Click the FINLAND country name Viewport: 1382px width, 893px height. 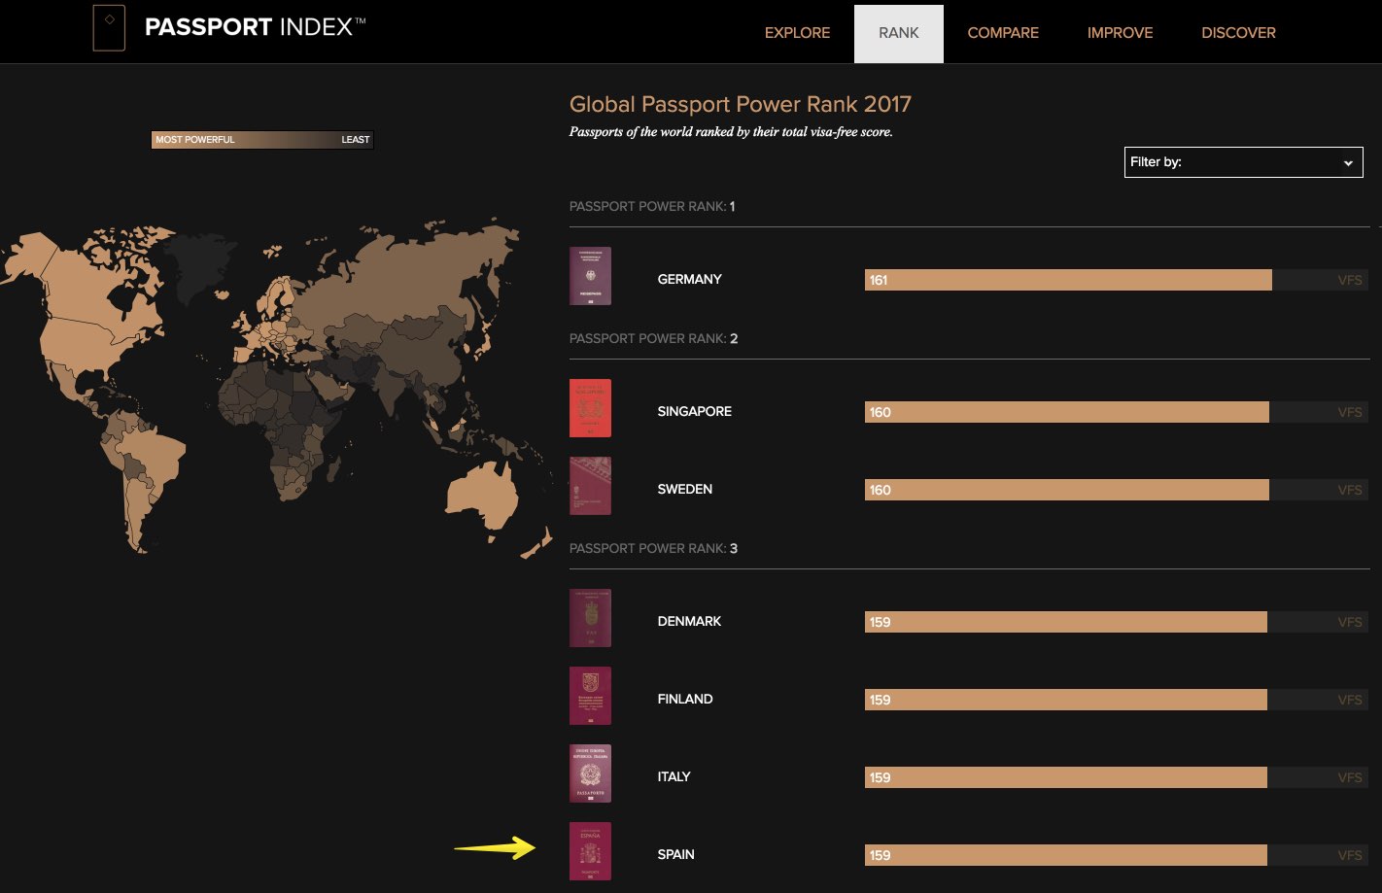click(685, 699)
